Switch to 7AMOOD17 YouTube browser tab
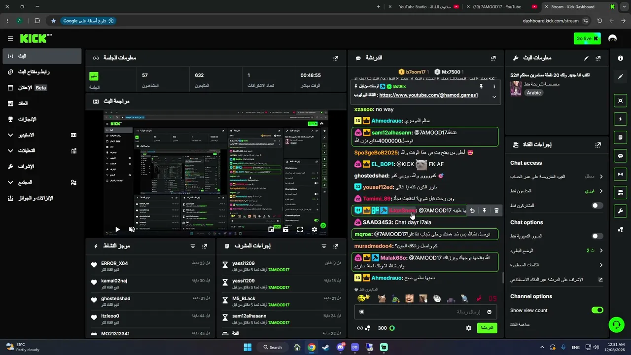The image size is (631, 355). point(502,7)
